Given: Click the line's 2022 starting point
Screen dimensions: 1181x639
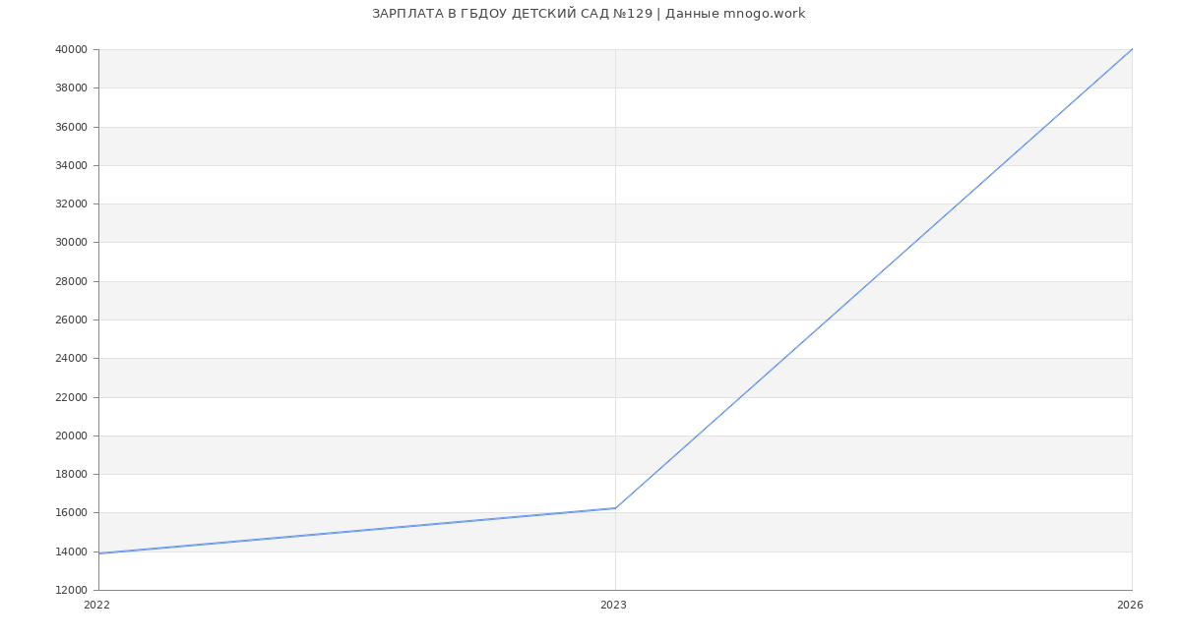Looking at the screenshot, I should click(98, 553).
